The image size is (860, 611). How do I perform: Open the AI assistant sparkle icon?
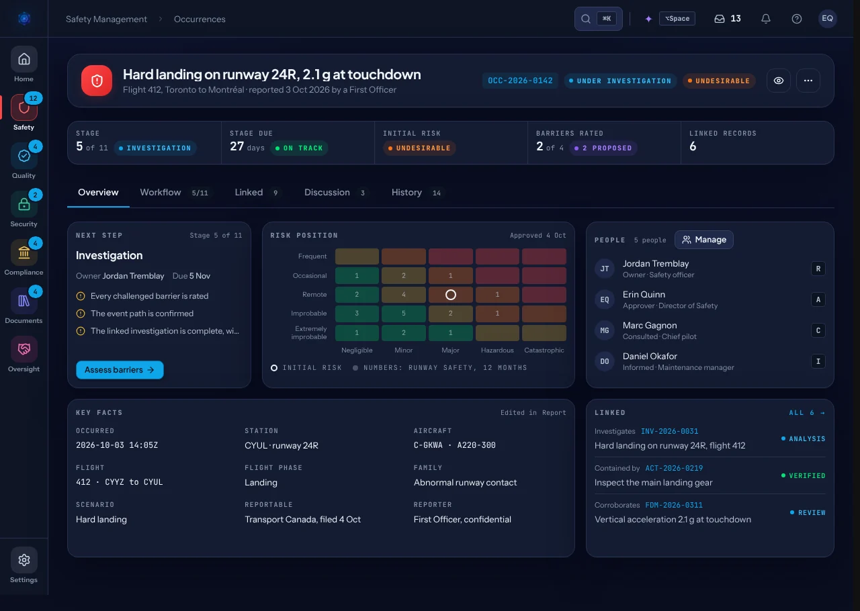coord(648,19)
